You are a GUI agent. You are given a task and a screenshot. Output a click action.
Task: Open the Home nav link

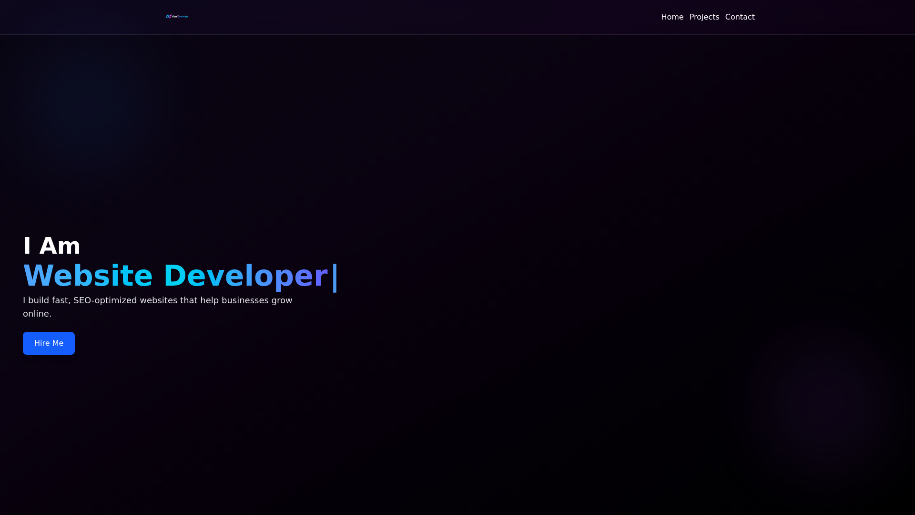coord(672,17)
